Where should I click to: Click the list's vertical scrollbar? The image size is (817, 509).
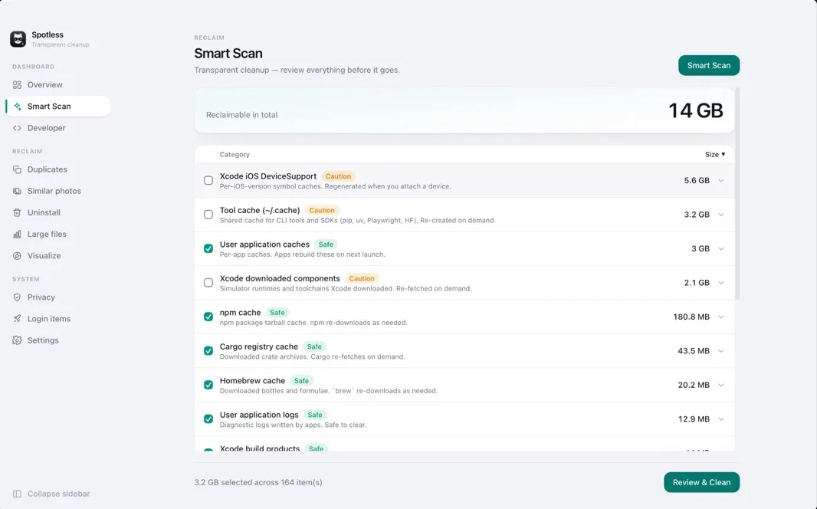[737, 194]
